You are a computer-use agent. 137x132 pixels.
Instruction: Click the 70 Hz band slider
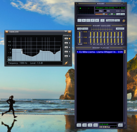click(x=91, y=37)
